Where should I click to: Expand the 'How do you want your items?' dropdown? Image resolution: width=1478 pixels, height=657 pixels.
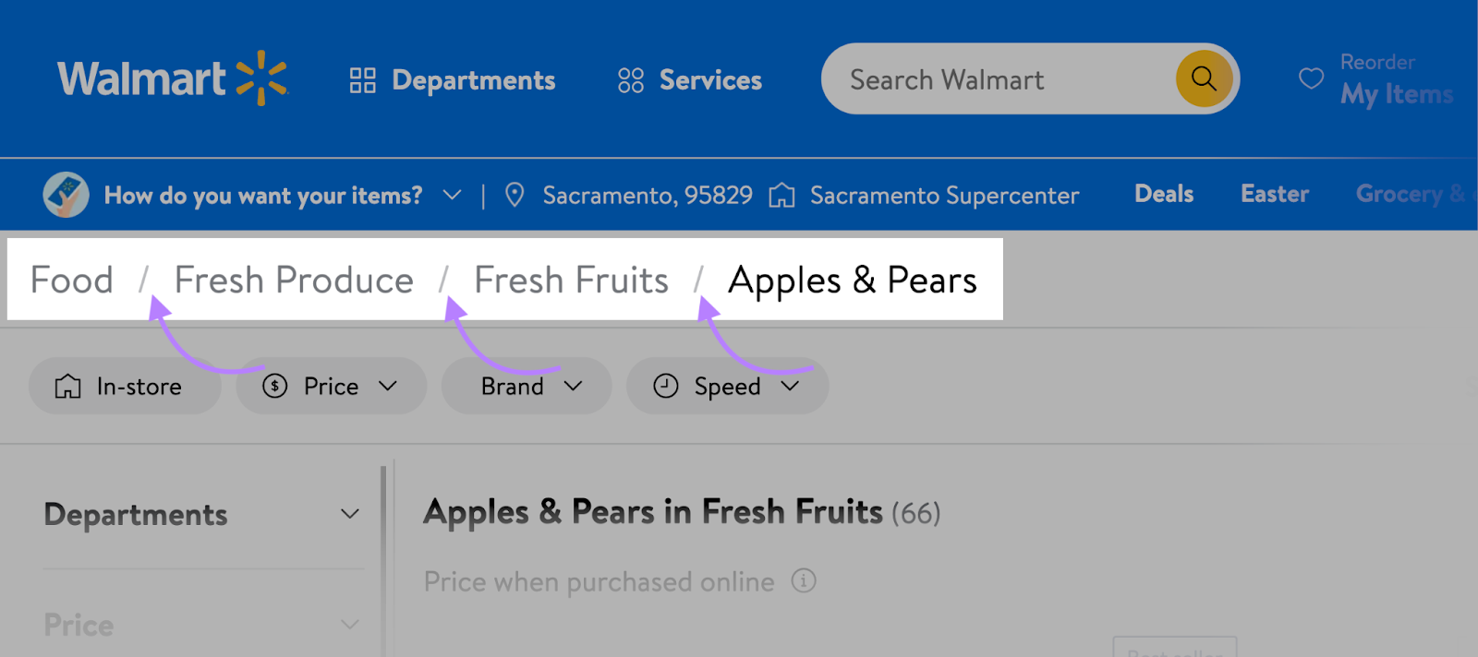(x=452, y=195)
